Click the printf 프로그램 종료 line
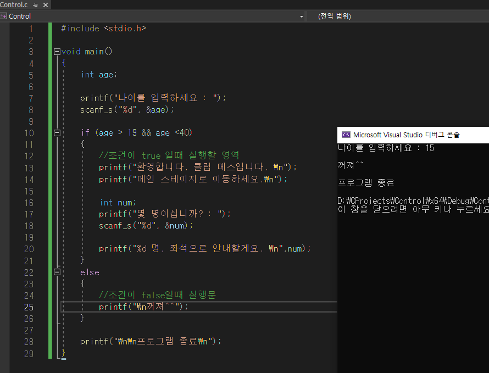Screen dimensions: 489x373 coord(151,341)
